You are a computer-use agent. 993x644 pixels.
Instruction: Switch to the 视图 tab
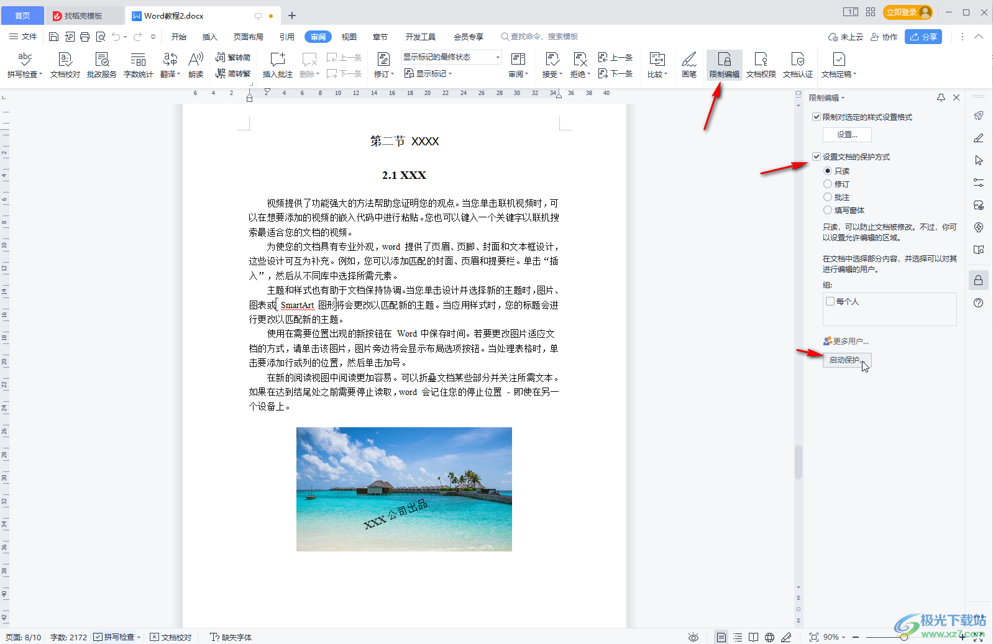click(x=349, y=37)
